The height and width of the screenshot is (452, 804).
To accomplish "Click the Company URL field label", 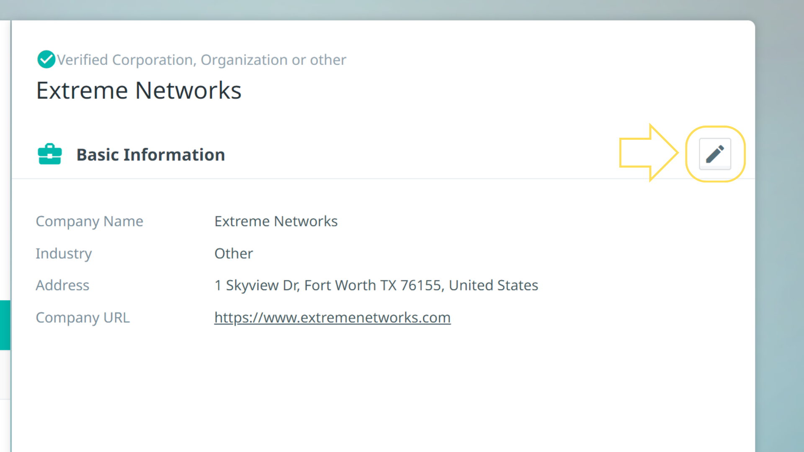I will click(x=82, y=318).
